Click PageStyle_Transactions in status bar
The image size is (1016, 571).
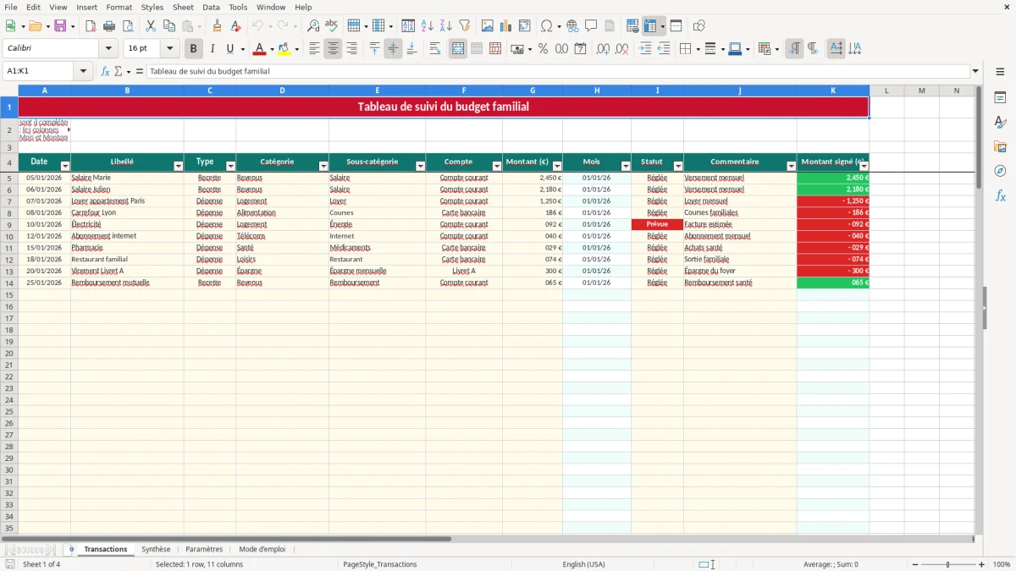click(380, 564)
